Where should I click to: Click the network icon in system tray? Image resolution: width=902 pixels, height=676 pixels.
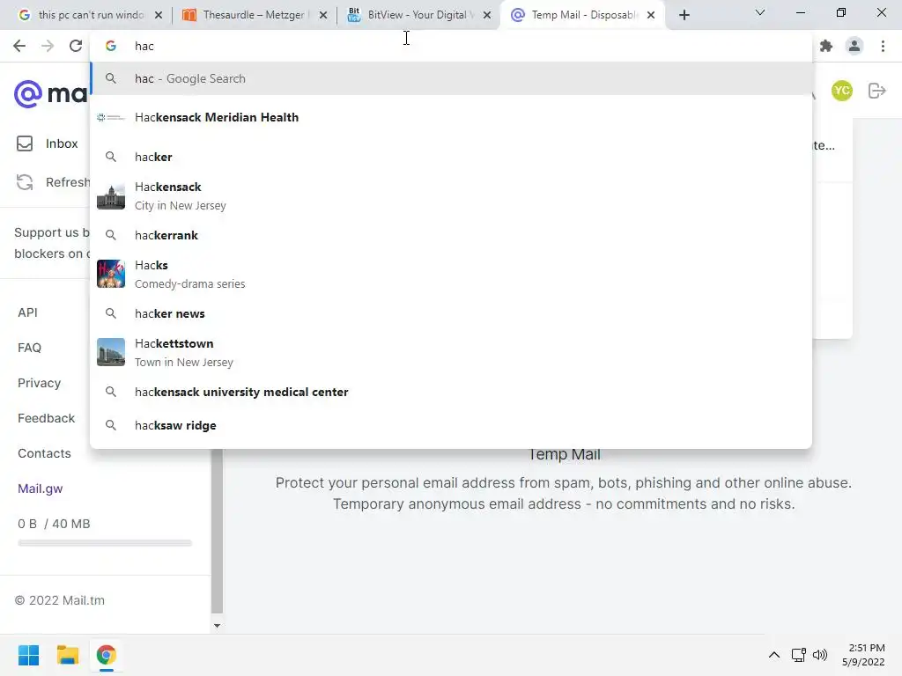pyautogui.click(x=798, y=655)
